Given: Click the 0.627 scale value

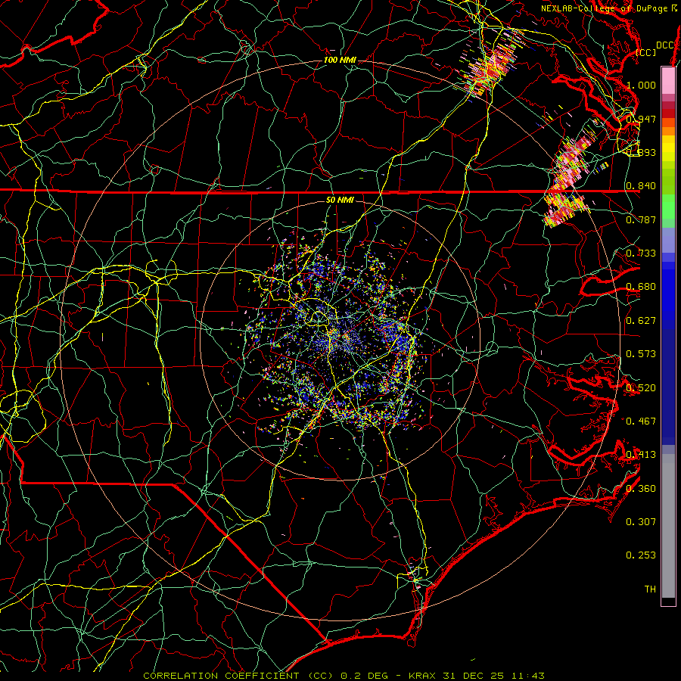Looking at the screenshot, I should [x=641, y=321].
